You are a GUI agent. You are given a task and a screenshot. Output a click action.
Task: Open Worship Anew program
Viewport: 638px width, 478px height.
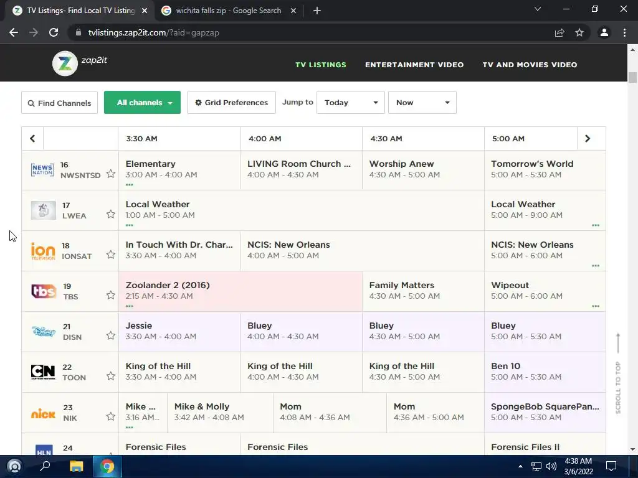[x=423, y=170]
